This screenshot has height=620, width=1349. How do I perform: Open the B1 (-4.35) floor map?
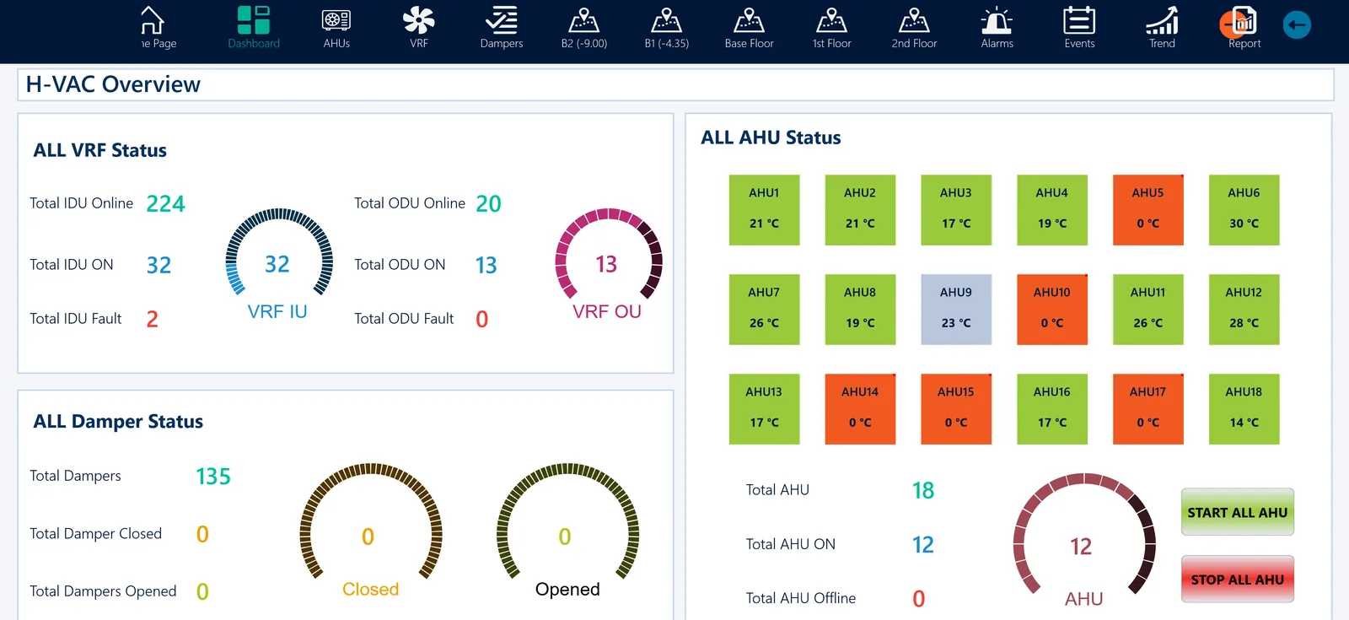[667, 20]
